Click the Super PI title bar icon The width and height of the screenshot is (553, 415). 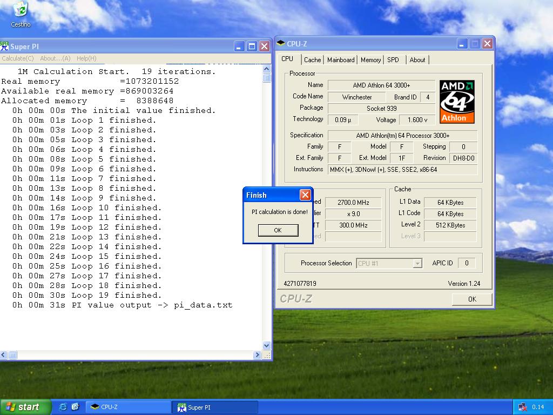point(4,46)
